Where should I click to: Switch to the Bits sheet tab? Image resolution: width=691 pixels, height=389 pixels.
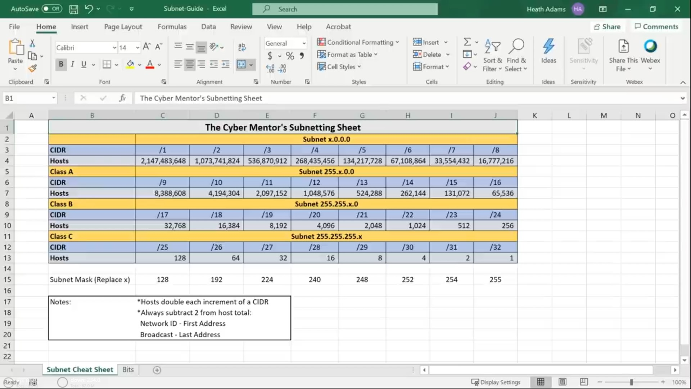pyautogui.click(x=128, y=370)
